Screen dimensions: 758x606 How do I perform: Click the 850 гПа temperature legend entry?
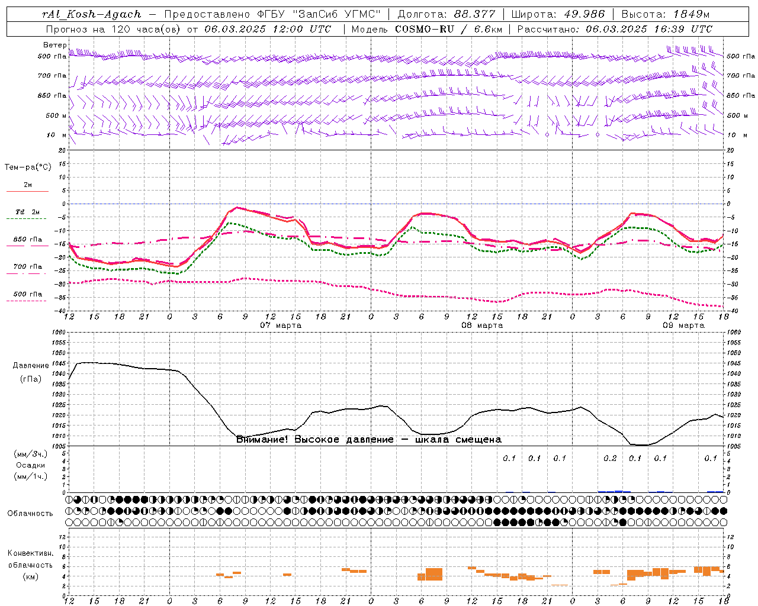28,240
